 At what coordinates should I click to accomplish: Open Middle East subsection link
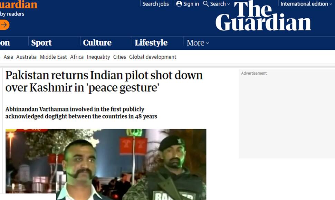54,57
